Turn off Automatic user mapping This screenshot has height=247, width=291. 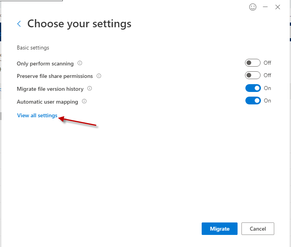point(253,101)
